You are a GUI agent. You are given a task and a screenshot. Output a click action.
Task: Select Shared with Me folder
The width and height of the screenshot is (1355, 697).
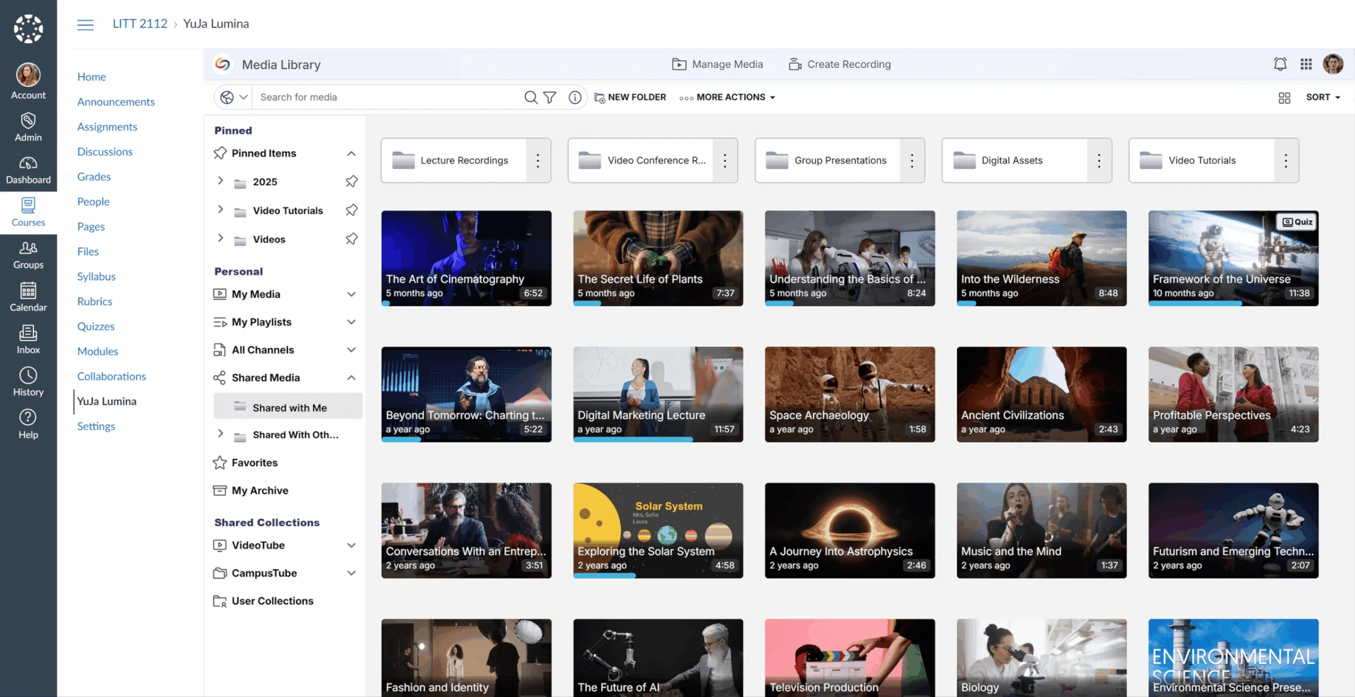coord(289,407)
